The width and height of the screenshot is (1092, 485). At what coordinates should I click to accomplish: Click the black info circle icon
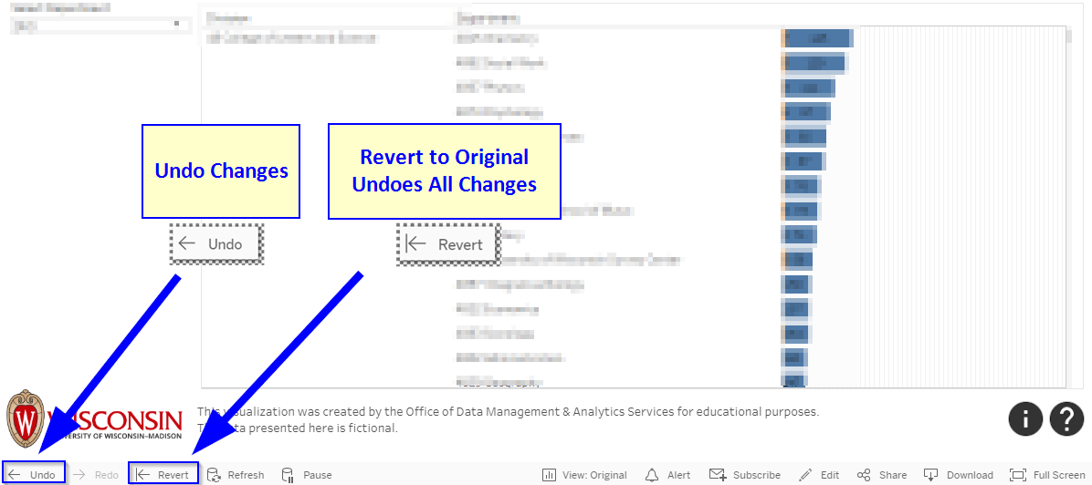tap(1025, 418)
